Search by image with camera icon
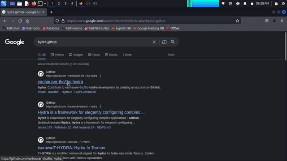The width and height of the screenshot is (287, 161). point(165,42)
